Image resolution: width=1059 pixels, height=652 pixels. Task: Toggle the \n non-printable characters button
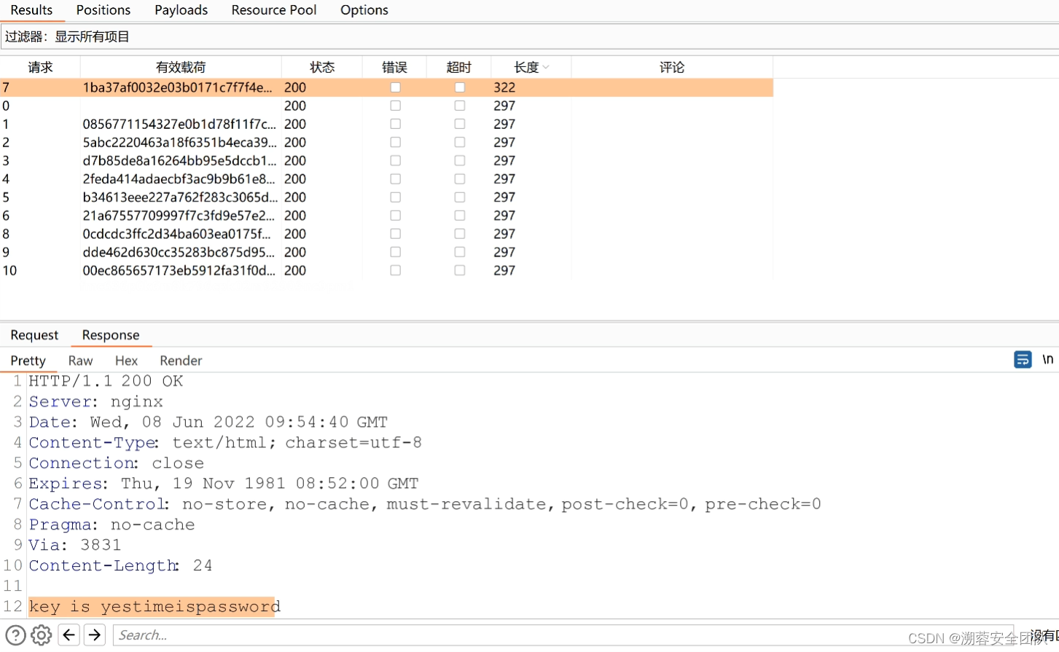pyautogui.click(x=1047, y=360)
